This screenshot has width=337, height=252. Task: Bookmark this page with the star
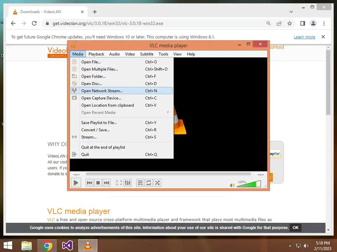(x=290, y=23)
